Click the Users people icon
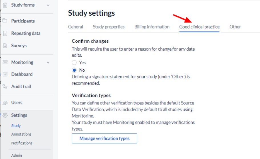Screen dimensions: 260x159 tap(5, 103)
